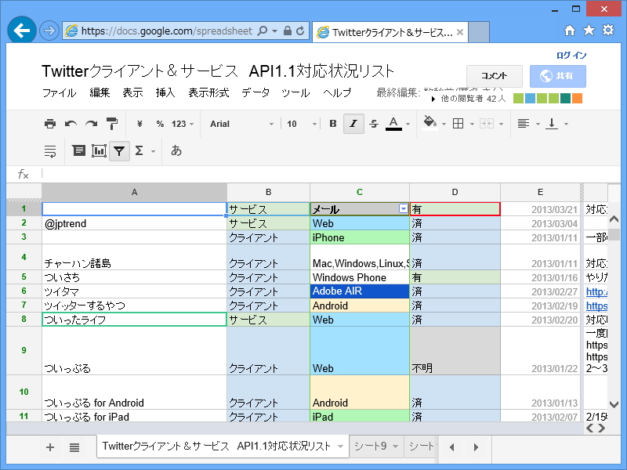Click the functions Σ icon

[138, 151]
